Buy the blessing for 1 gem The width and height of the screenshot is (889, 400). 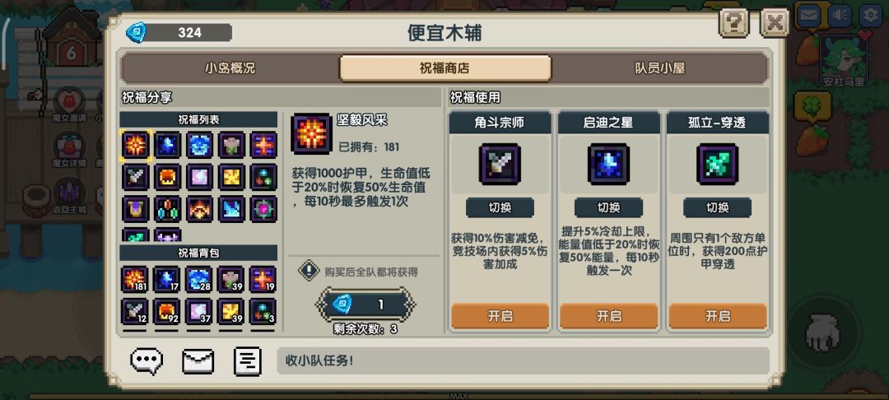tap(365, 305)
